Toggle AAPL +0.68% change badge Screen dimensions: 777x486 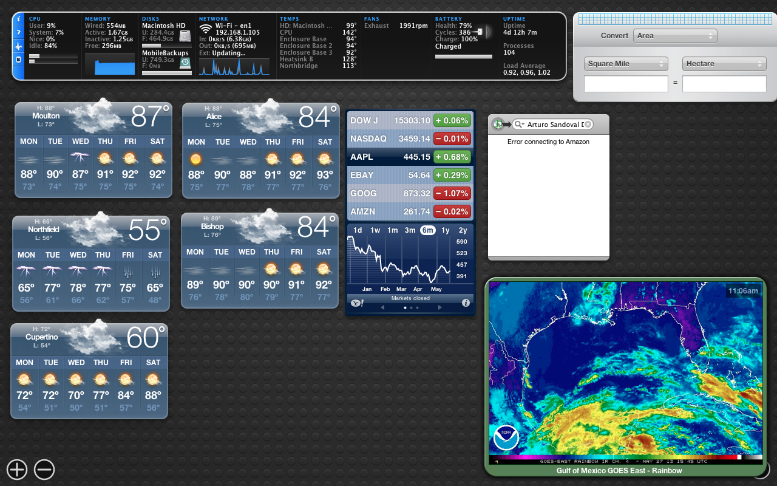tap(452, 157)
